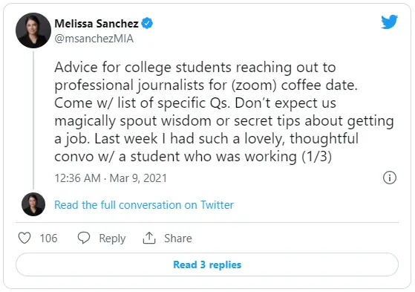Visit the @msanchezMIA handle

pyautogui.click(x=94, y=39)
